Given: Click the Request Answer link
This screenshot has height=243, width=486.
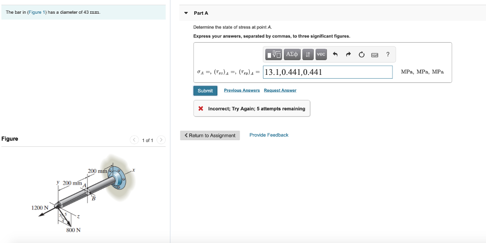Looking at the screenshot, I should 280,90.
